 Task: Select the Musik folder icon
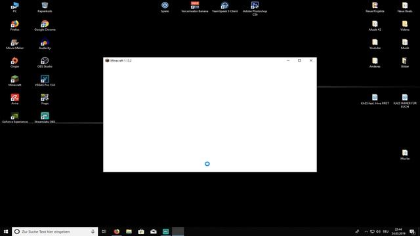click(405, 44)
